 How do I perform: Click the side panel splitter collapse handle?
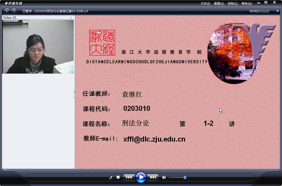click(x=74, y=92)
